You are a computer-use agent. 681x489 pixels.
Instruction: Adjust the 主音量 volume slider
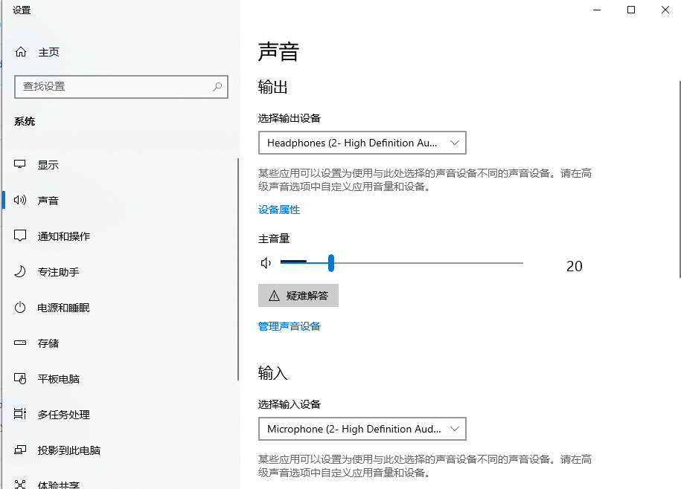(330, 262)
